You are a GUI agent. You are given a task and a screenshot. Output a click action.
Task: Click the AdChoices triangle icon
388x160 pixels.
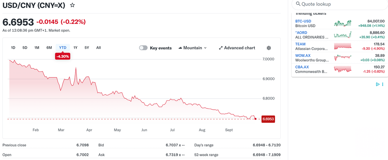(x=378, y=84)
